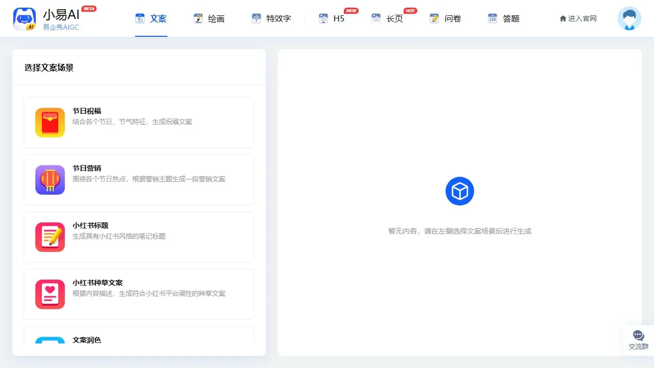654x368 pixels.
Task: Click the 问卷 survey icon
Action: [434, 18]
